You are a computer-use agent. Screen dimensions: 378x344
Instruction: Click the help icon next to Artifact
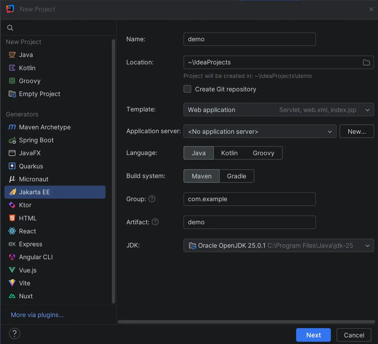(x=155, y=222)
